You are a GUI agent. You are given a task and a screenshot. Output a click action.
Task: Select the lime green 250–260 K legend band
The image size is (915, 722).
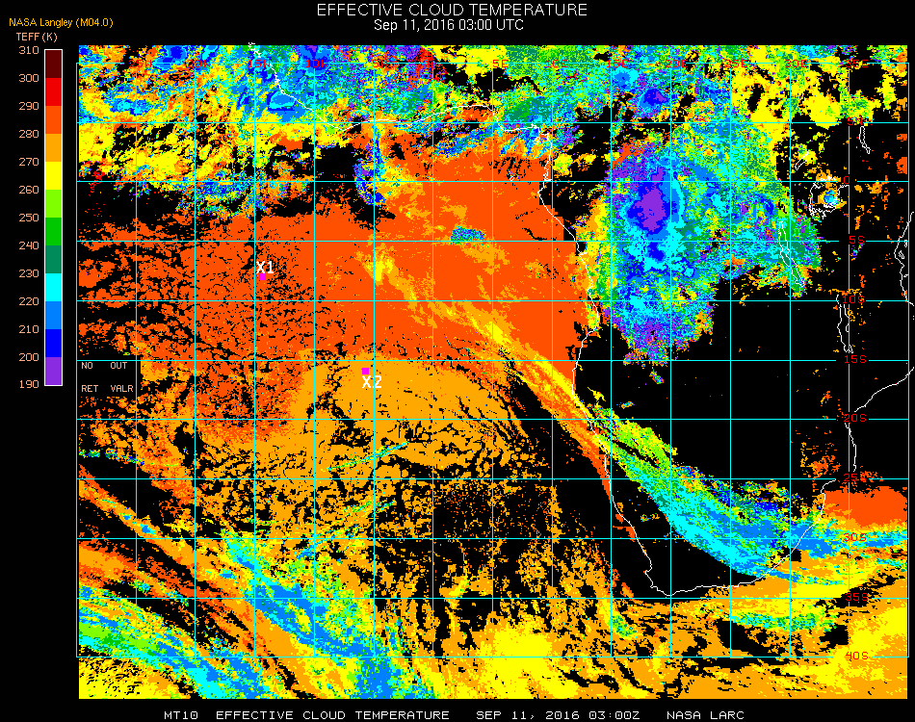click(x=53, y=204)
